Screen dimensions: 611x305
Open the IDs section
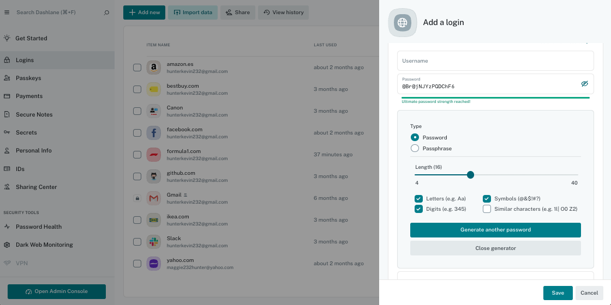(57, 169)
